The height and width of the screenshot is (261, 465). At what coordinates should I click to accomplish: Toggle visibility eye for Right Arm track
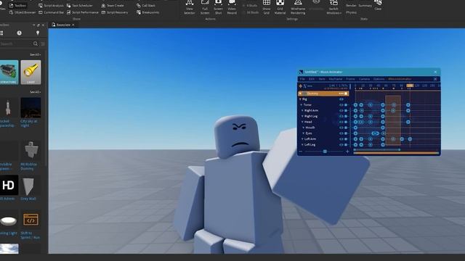tap(341, 110)
